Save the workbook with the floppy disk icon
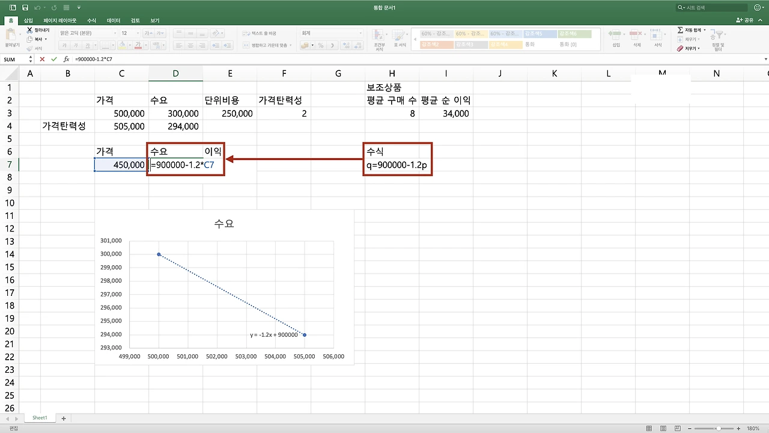Image resolution: width=769 pixels, height=433 pixels. click(x=25, y=8)
